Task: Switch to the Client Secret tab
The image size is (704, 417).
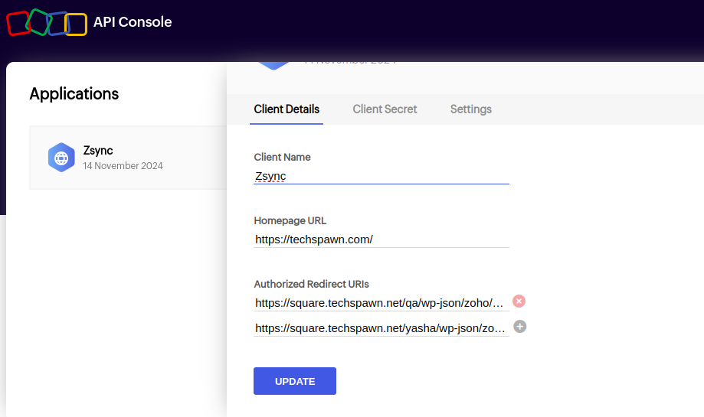Action: pos(385,109)
